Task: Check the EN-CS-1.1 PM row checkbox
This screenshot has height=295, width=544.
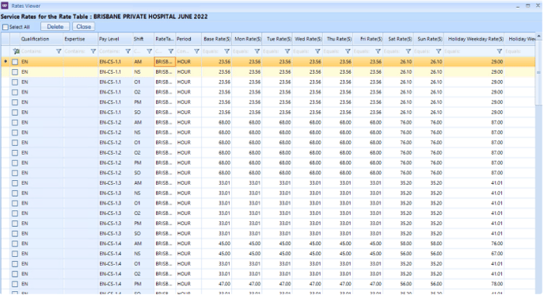Action: click(x=14, y=102)
